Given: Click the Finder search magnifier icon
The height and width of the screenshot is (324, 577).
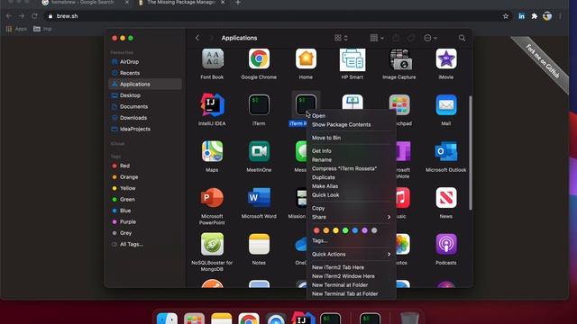Looking at the screenshot, I should point(462,38).
